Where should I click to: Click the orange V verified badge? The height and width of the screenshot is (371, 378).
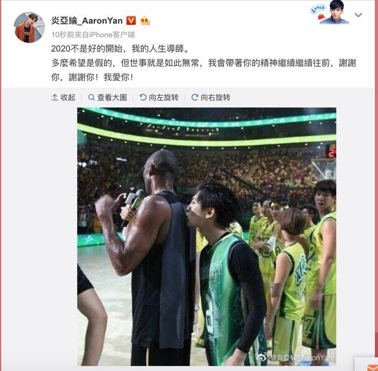(131, 21)
